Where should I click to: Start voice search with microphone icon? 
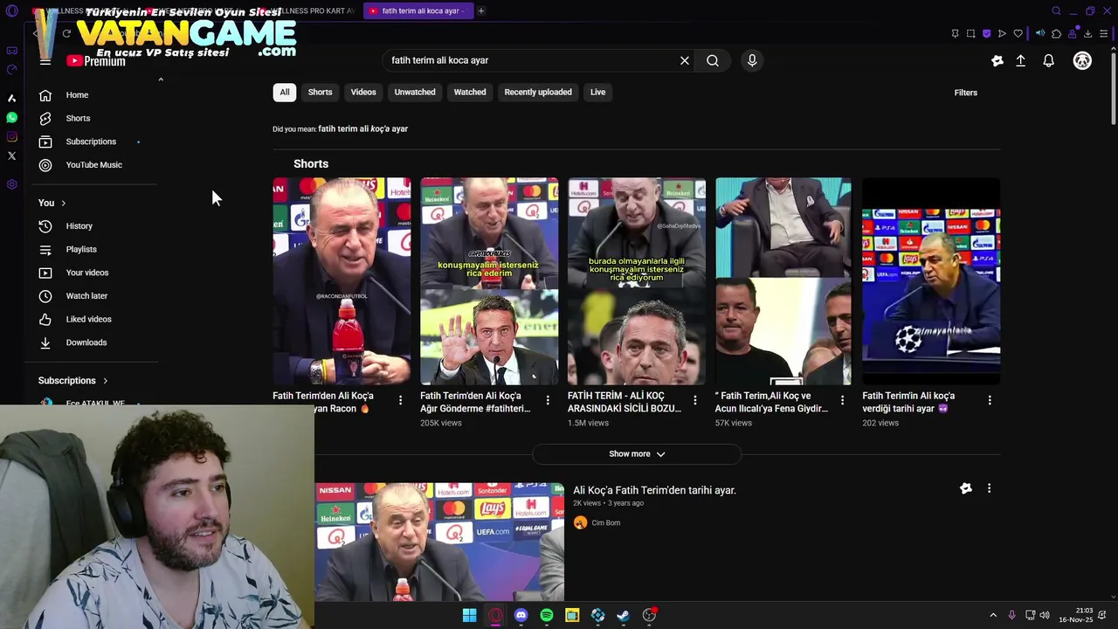[x=752, y=60]
